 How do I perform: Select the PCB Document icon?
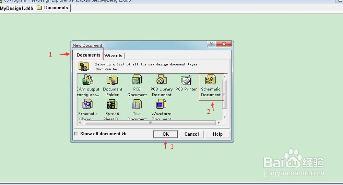pyautogui.click(x=137, y=80)
